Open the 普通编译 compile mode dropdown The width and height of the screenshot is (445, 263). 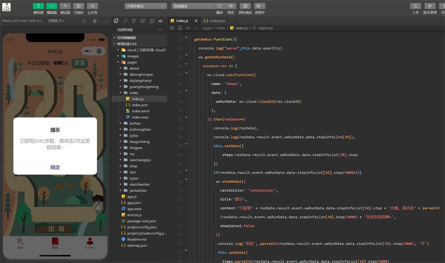pos(192,6)
